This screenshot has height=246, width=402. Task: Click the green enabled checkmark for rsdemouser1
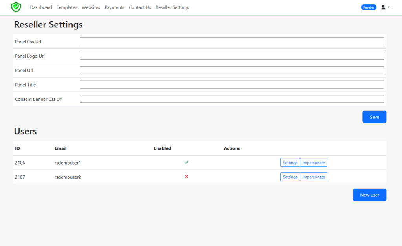(186, 163)
